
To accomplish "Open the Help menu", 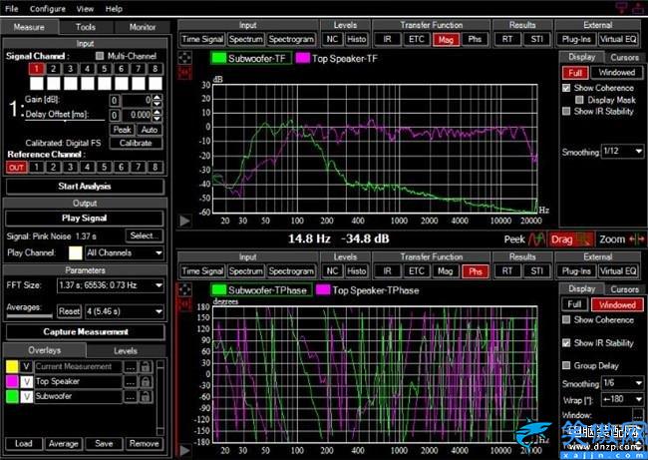I will pyautogui.click(x=114, y=9).
